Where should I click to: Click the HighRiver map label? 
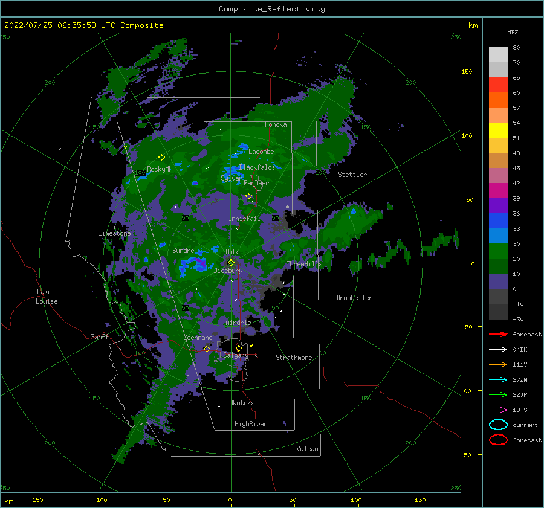point(251,424)
